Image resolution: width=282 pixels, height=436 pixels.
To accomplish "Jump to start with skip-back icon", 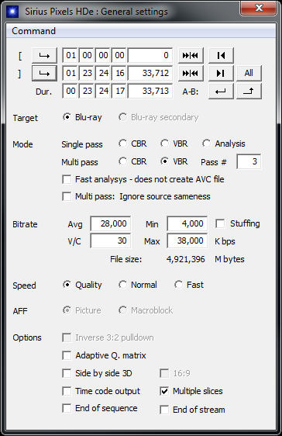I will point(221,55).
